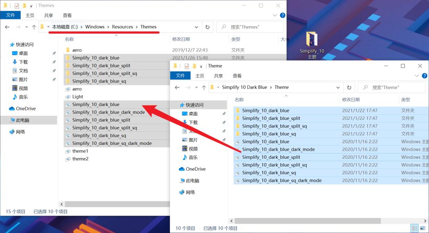Open the help icon in Themes window
429x233 pixels.
[282, 15]
